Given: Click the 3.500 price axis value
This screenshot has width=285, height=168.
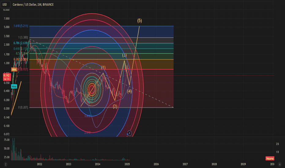Looking at the screenshot, I should pos(7,36).
